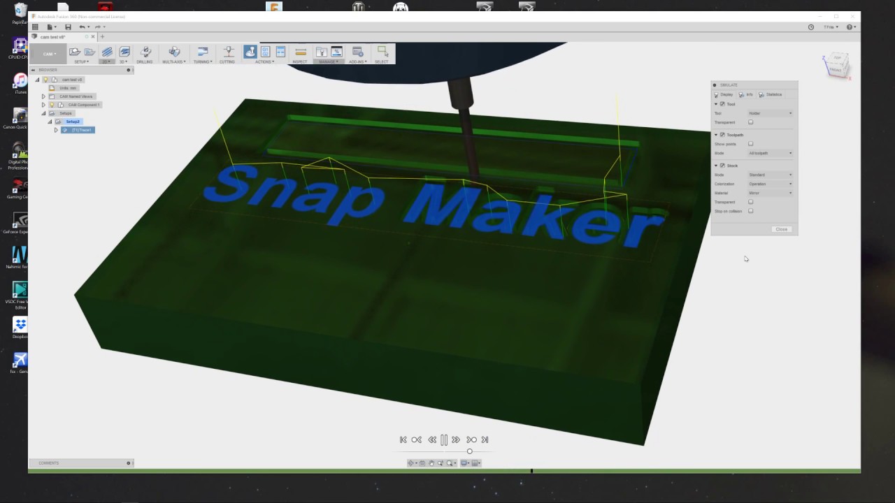The image size is (895, 503).
Task: Open the Actions dropdown menu label
Action: click(x=265, y=61)
